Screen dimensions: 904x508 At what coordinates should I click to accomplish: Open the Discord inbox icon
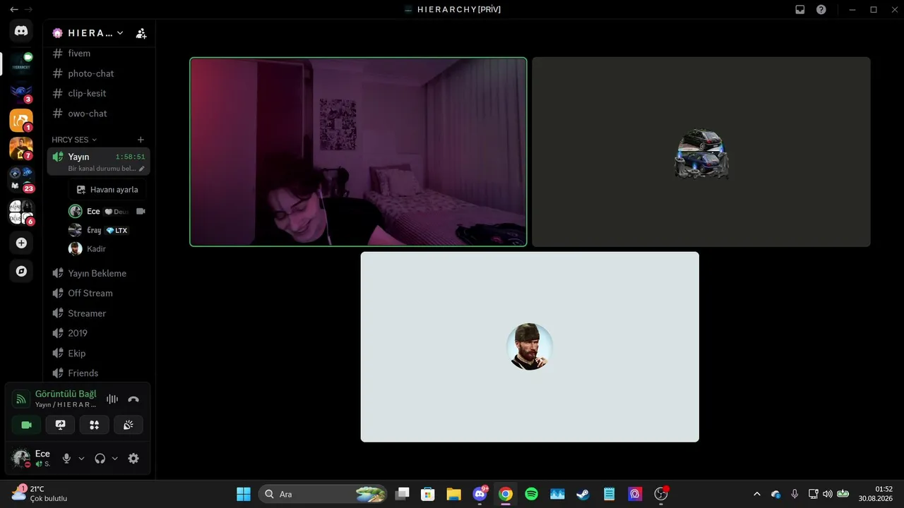pyautogui.click(x=800, y=10)
